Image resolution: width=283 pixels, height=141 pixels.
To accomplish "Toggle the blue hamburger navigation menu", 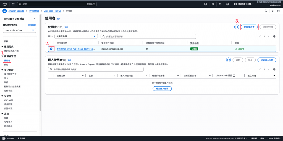I will click(x=5, y=11).
